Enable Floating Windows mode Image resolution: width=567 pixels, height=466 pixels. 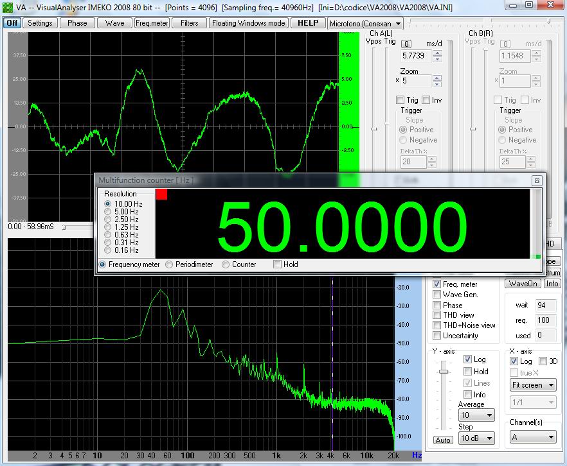pos(248,22)
